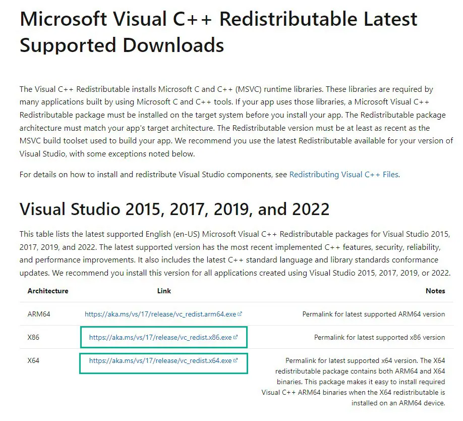Click the Link column header
This screenshot has height=421, width=463.
point(164,291)
